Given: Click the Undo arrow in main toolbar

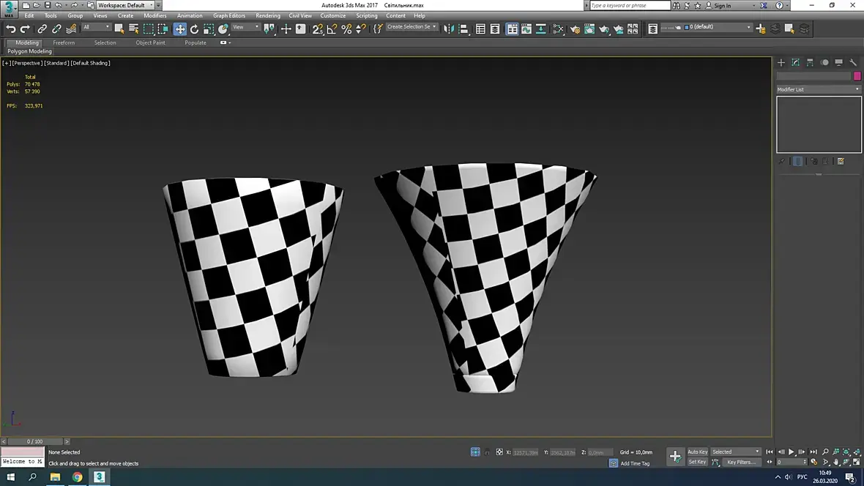Looking at the screenshot, I should click(10, 29).
